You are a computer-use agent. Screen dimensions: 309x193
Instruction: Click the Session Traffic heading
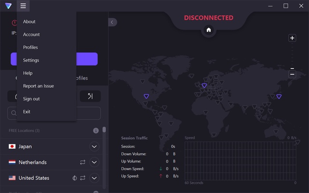pyautogui.click(x=134, y=138)
